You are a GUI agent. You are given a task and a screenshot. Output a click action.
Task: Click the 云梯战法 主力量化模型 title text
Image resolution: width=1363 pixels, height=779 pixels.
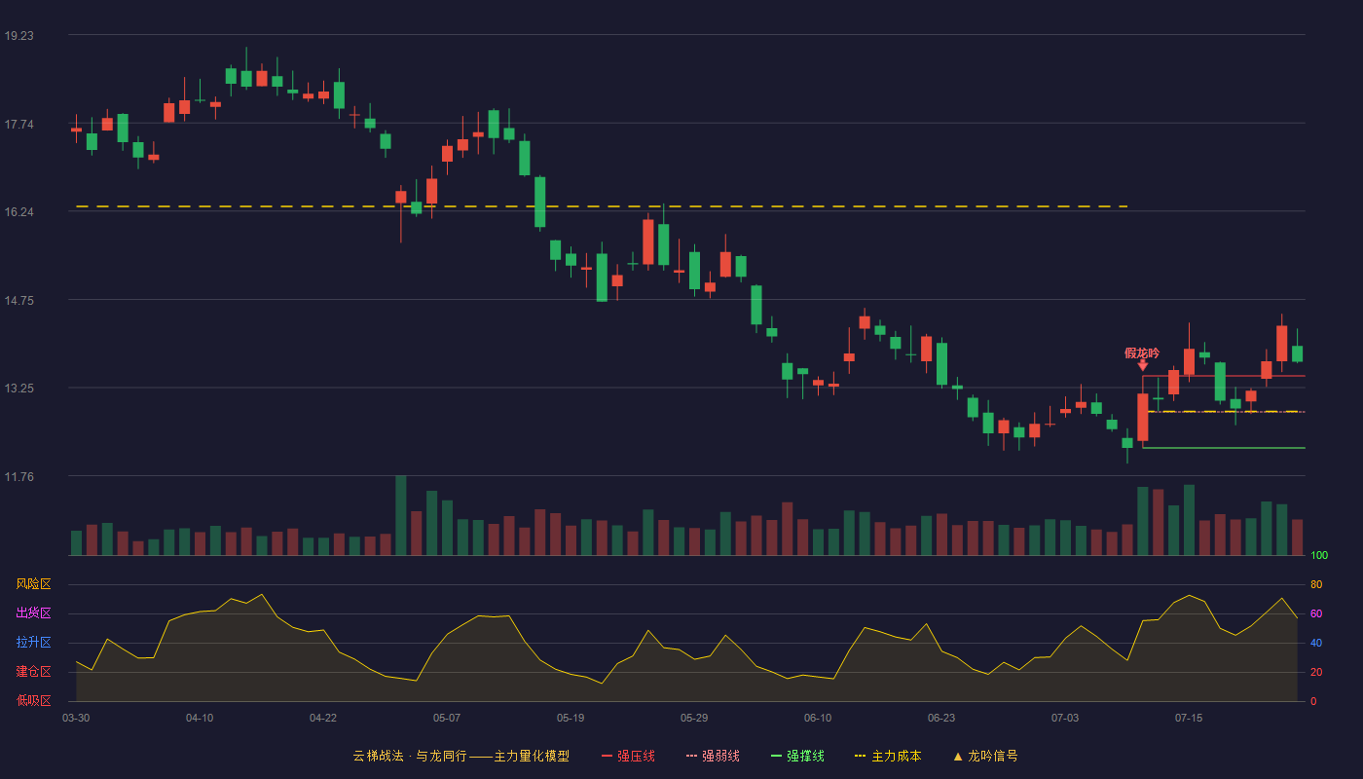[x=460, y=757]
